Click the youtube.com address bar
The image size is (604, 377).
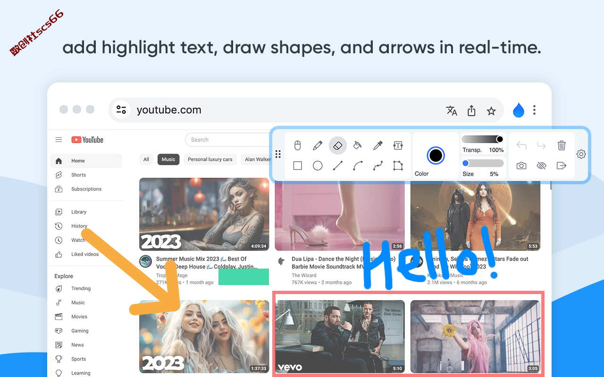[x=307, y=110]
